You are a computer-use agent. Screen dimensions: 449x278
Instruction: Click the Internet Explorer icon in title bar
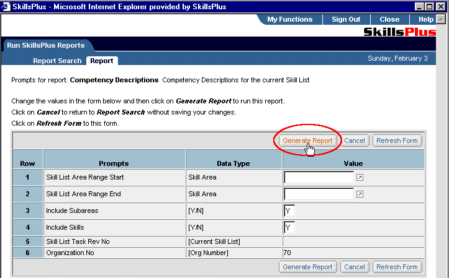click(6, 6)
